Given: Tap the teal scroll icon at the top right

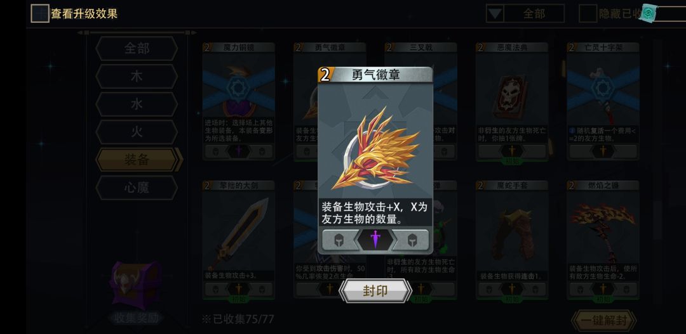Looking at the screenshot, I should coord(647,13).
